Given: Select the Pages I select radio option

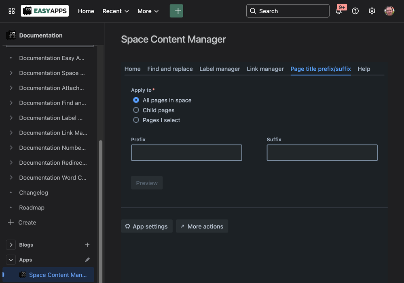Looking at the screenshot, I should coord(136,120).
